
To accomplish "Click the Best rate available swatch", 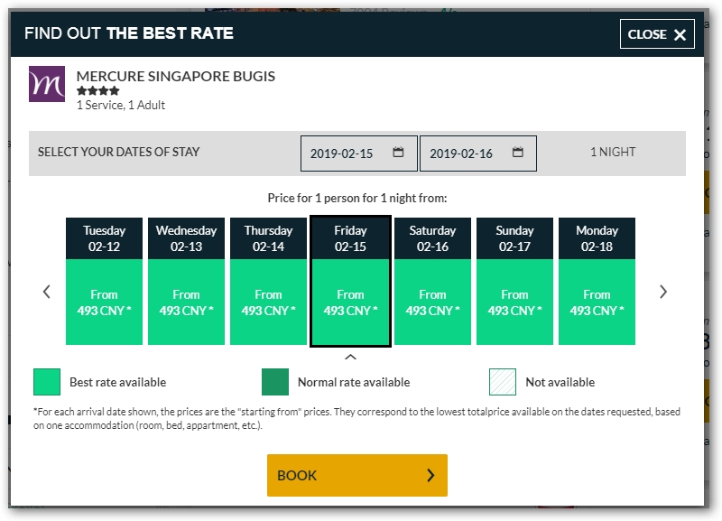I will pyautogui.click(x=47, y=382).
